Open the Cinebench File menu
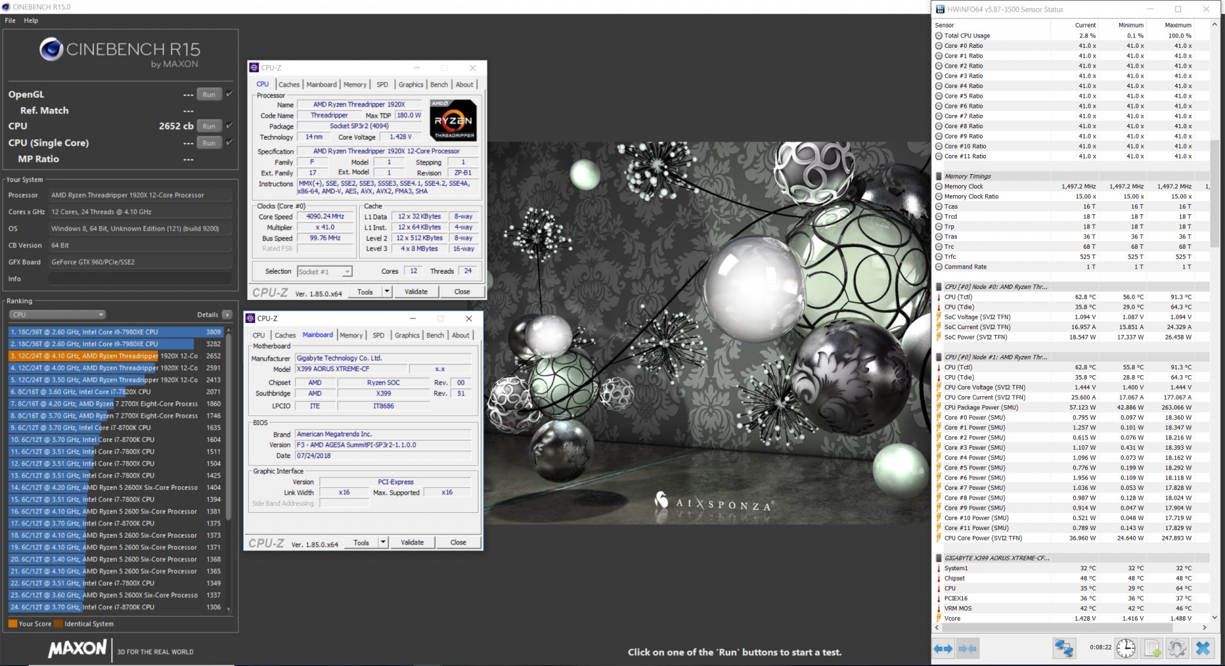Viewport: 1225px width, 666px height. (x=10, y=20)
